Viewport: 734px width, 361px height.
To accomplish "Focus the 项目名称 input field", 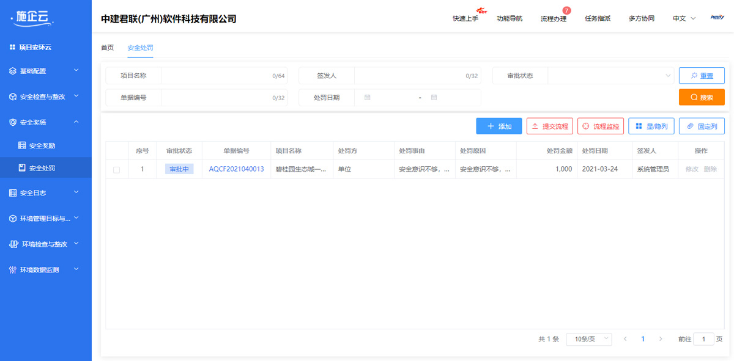I will point(224,76).
